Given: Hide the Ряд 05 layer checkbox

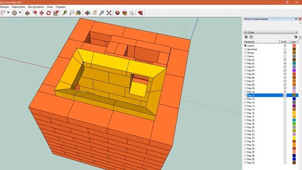Looking at the screenshot, I should [285, 74].
